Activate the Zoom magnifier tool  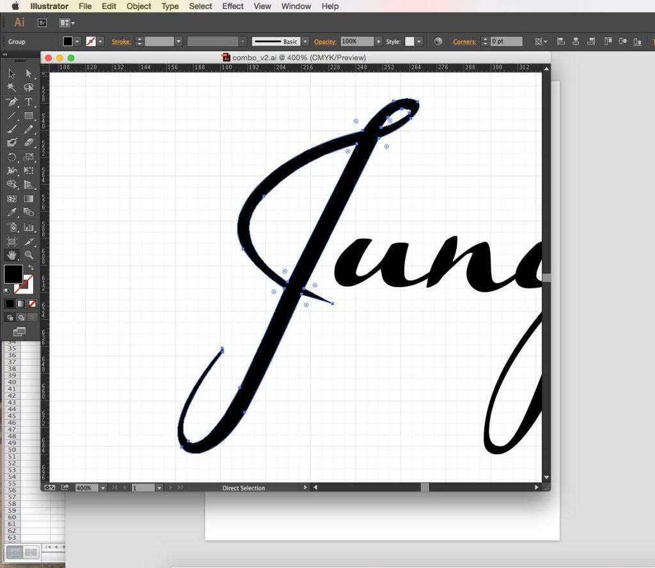pyautogui.click(x=29, y=255)
